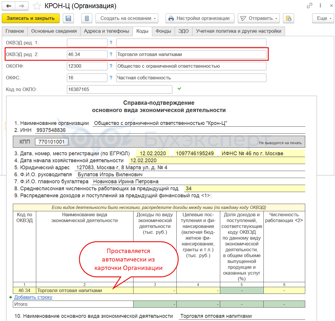This screenshot has height=321, width=335.
Task: Click the Записать и закрыть button
Action: tap(31, 18)
